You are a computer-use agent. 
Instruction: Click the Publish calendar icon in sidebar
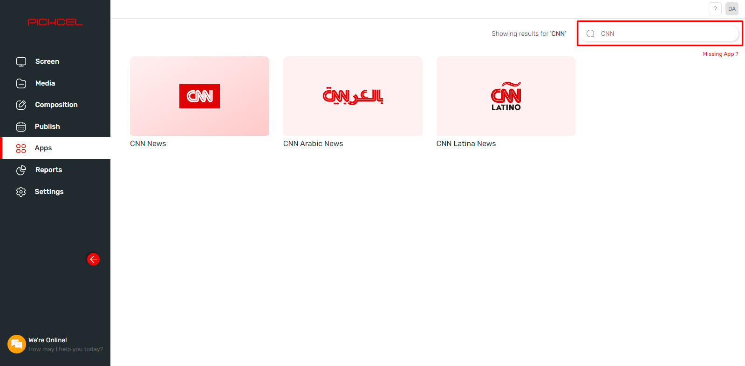pos(21,126)
